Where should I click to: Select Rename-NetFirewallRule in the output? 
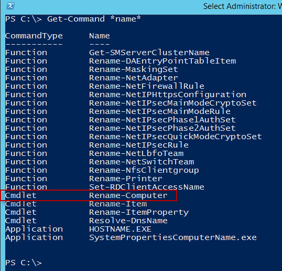pos(147,86)
